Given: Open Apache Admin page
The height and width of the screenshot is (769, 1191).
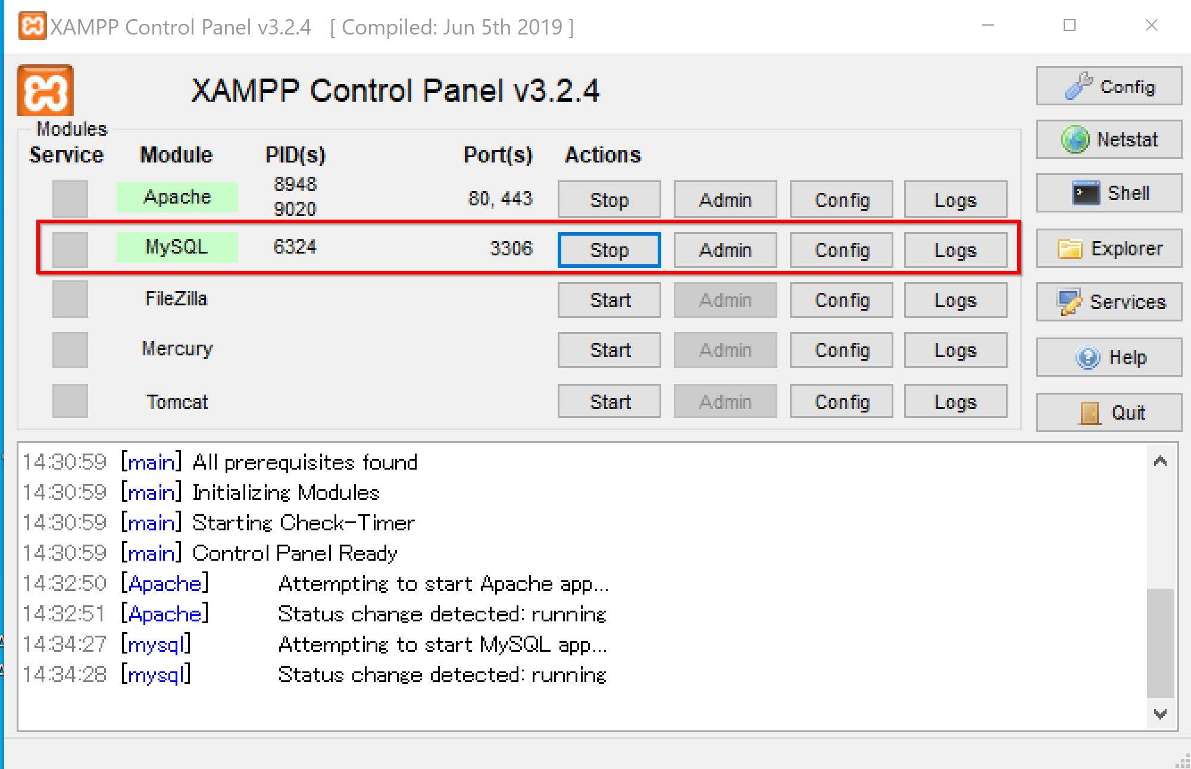Looking at the screenshot, I should [725, 200].
